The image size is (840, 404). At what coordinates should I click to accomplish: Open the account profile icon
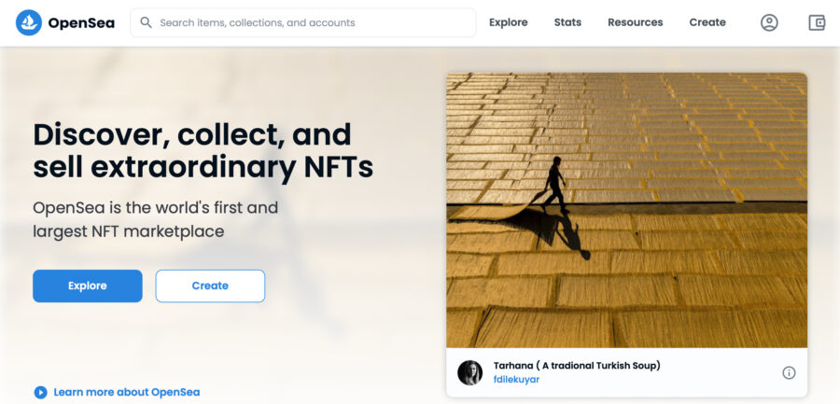click(769, 22)
